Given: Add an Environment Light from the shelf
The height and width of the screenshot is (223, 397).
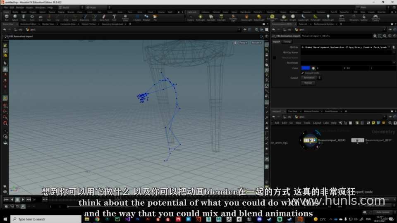Looking at the screenshot, I should pyautogui.click(x=272, y=18).
